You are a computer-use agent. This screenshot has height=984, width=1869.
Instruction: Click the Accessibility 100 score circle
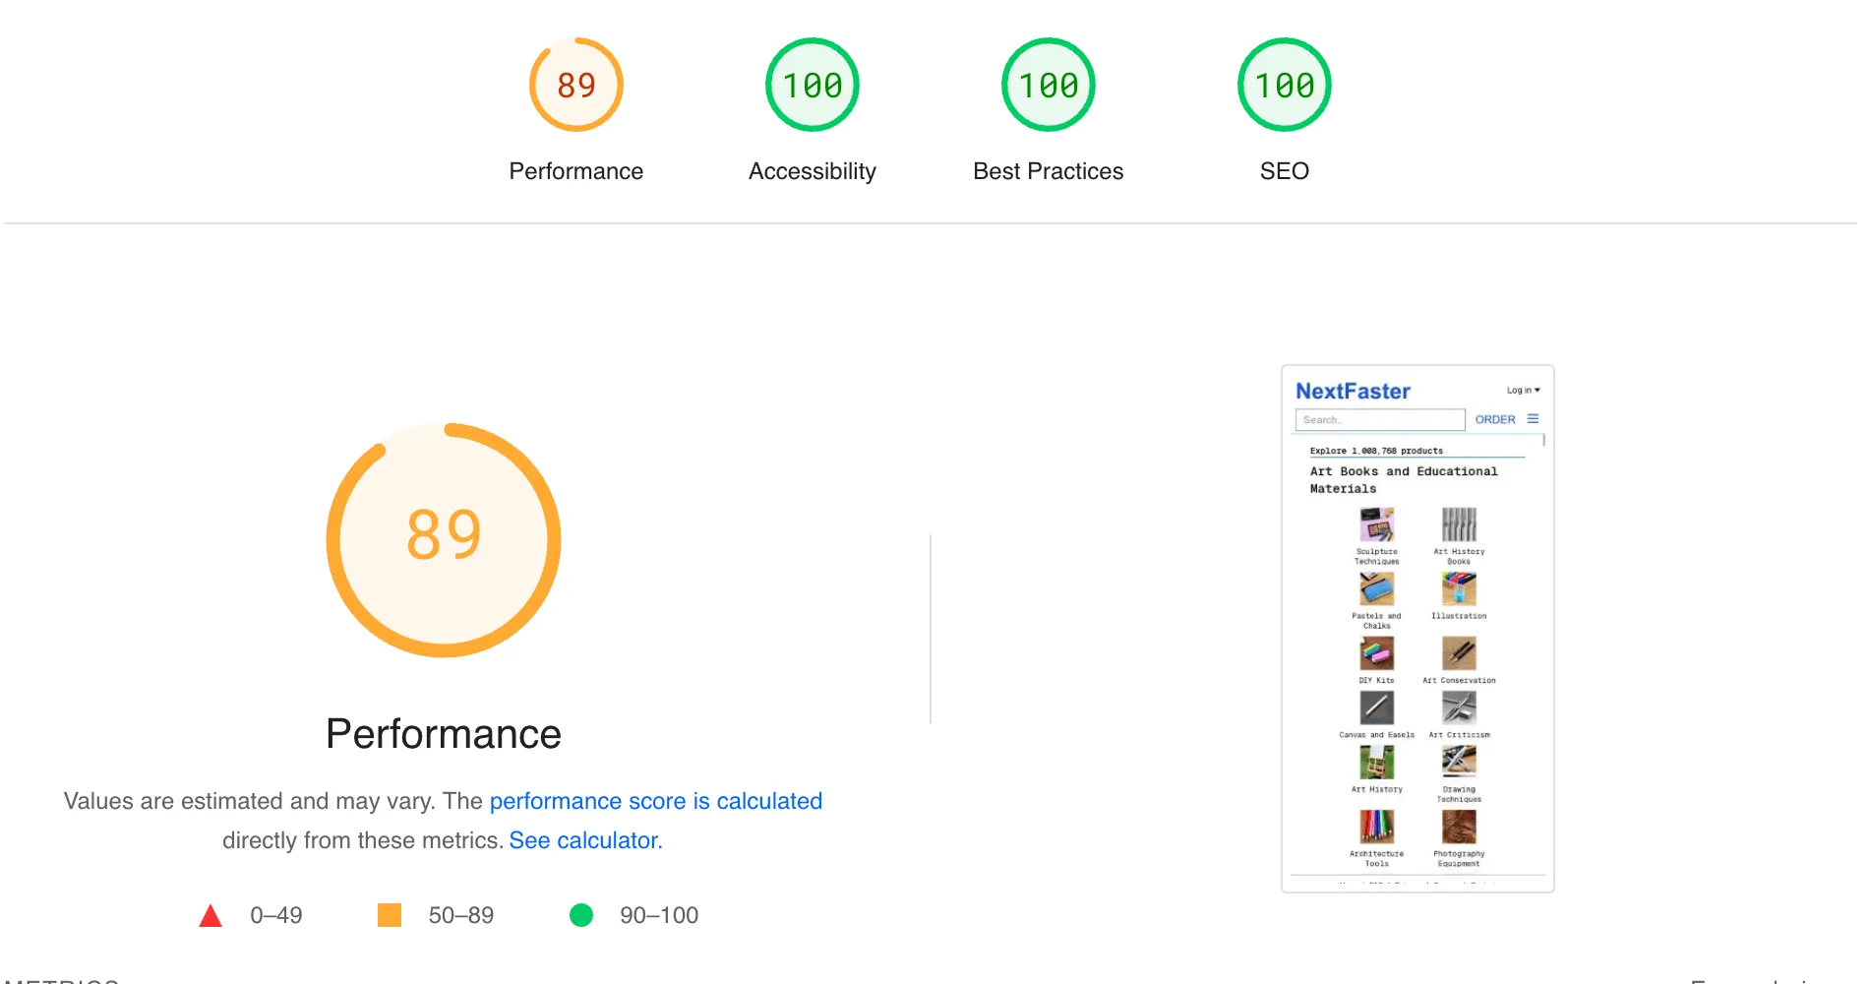812,85
